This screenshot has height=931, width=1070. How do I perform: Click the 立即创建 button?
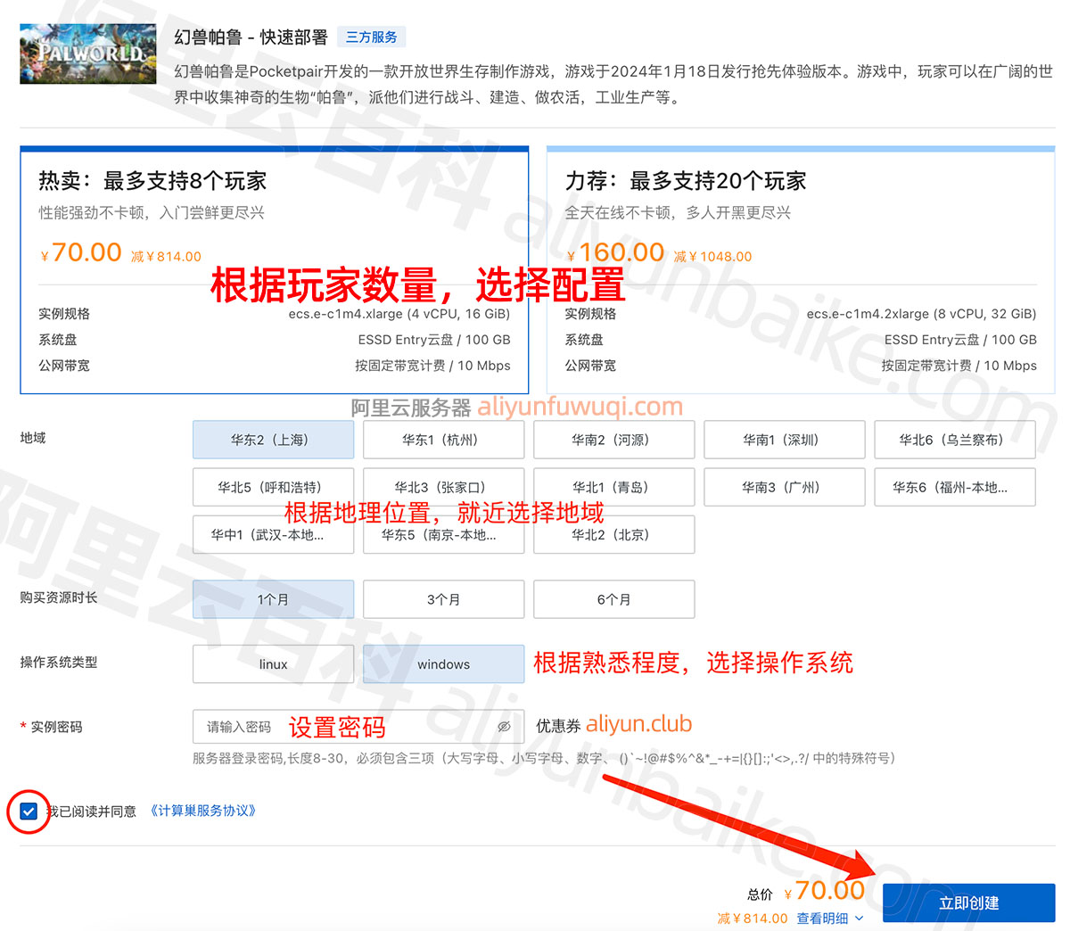(x=968, y=903)
